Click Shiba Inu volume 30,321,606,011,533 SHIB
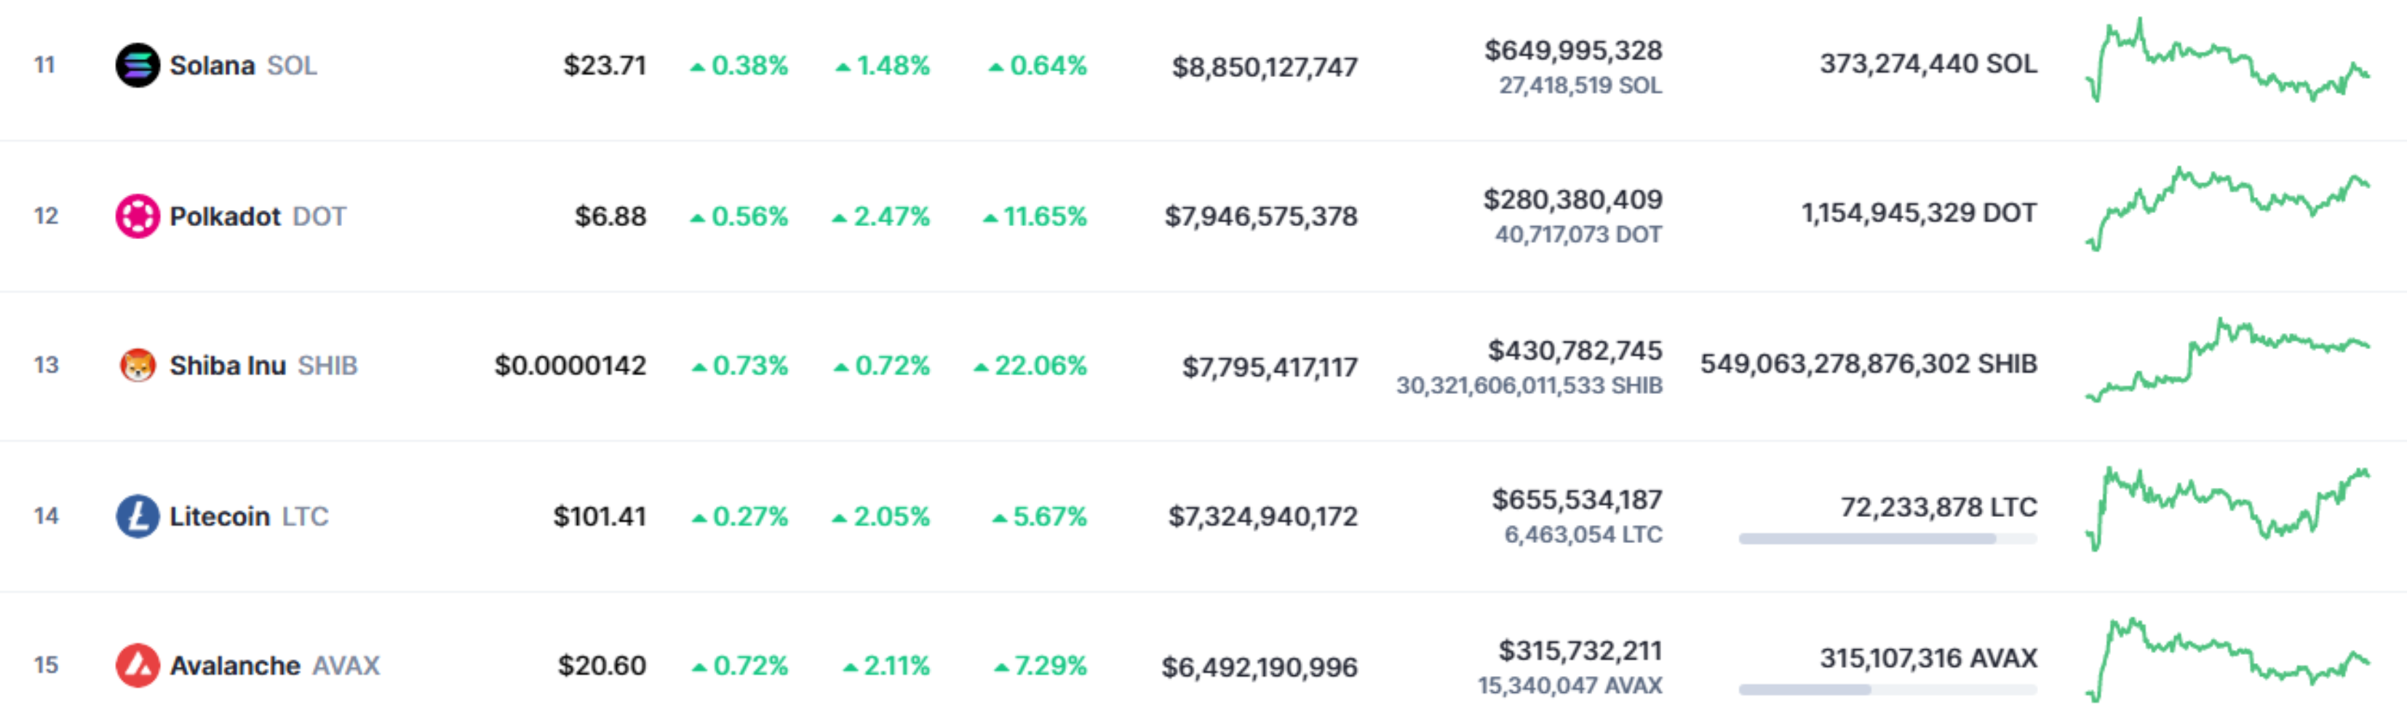Image resolution: width=2407 pixels, height=727 pixels. tap(1529, 385)
